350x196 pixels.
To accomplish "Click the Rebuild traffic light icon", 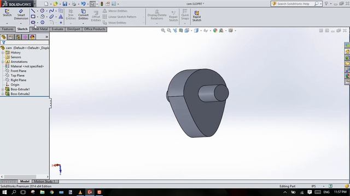I will (102, 4).
